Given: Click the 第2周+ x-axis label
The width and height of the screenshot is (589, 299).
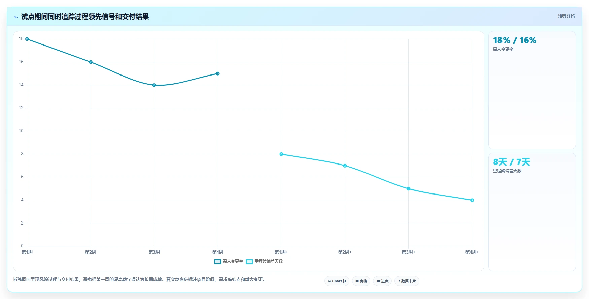Looking at the screenshot, I should pyautogui.click(x=345, y=252).
